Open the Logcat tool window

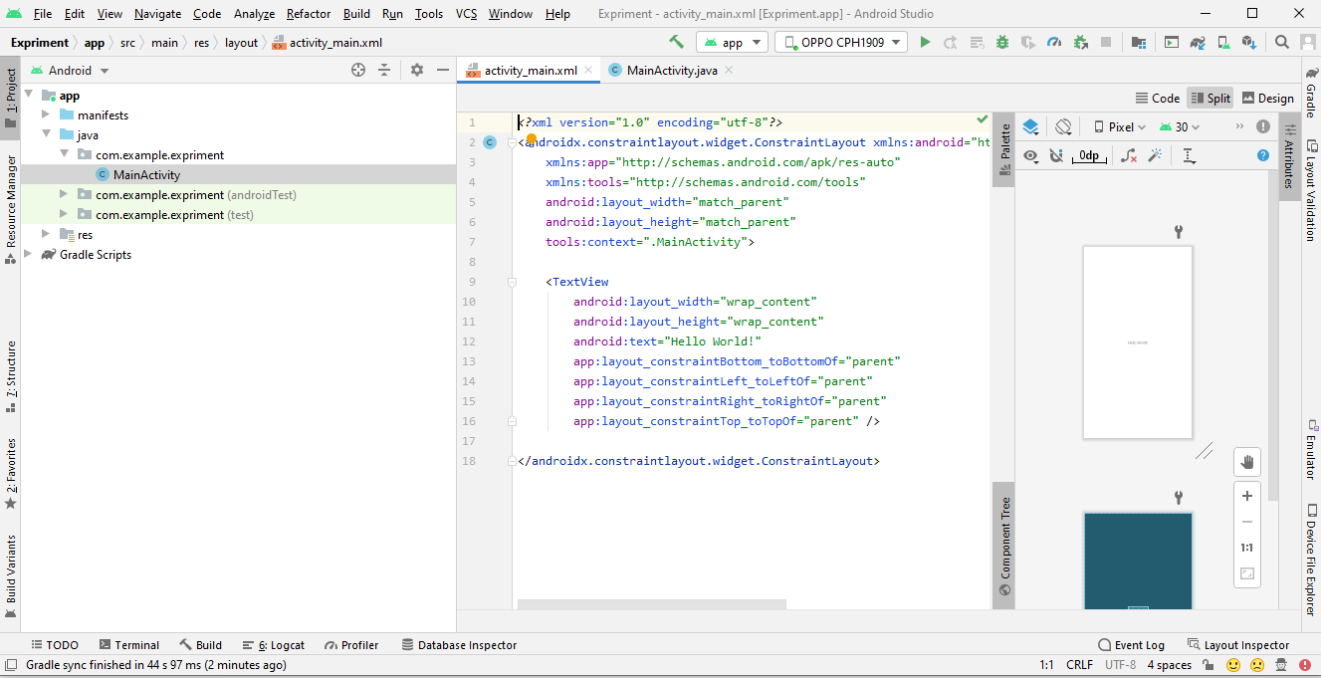pyautogui.click(x=274, y=645)
